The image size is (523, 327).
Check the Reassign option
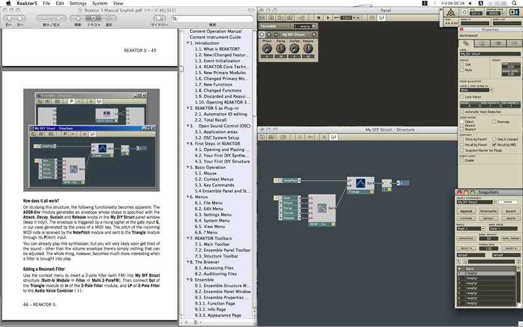[494, 122]
